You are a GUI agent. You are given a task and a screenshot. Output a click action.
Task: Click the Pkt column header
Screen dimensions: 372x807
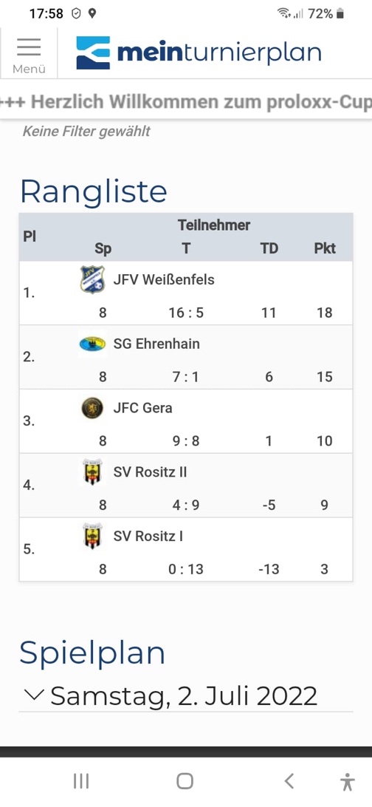tap(325, 248)
